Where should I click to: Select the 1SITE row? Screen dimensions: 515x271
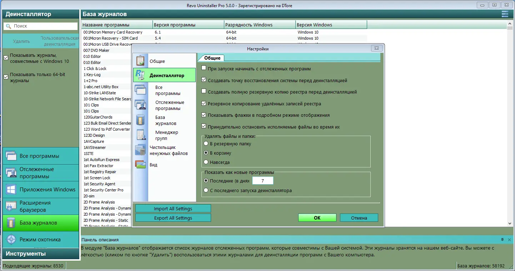[x=106, y=154]
